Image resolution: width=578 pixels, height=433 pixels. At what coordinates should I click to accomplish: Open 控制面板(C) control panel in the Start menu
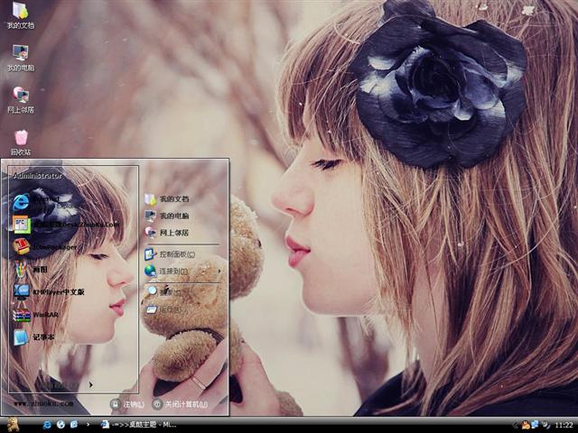[x=170, y=254]
